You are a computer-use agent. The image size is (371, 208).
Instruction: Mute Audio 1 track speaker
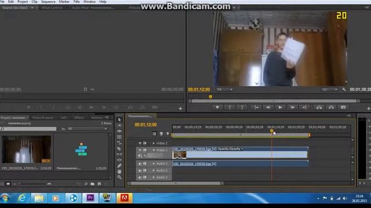[x=140, y=164]
